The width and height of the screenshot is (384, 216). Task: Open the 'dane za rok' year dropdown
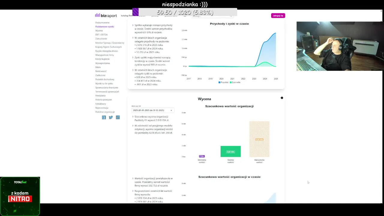coord(153,110)
